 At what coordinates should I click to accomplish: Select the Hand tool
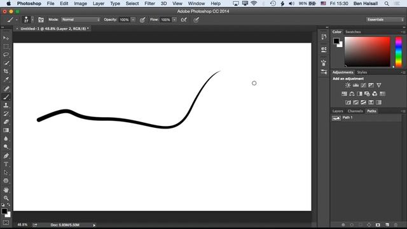tap(6, 190)
